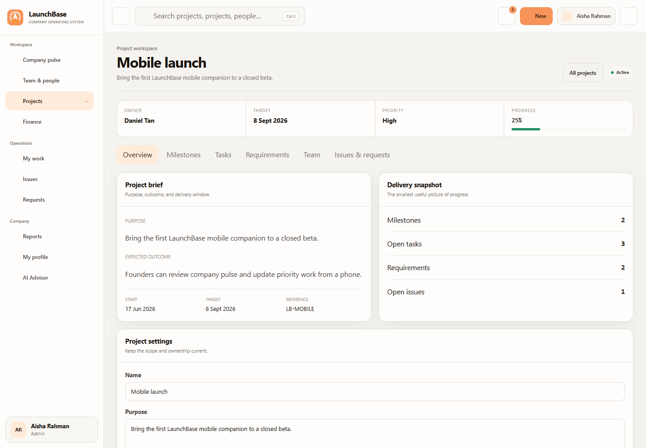This screenshot has width=646, height=448.
Task: Focus the search projects field
Action: click(220, 16)
